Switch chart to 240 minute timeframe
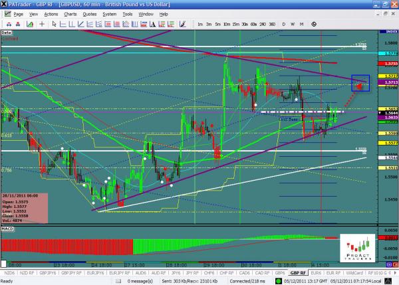399x285 pixels. pos(262,24)
